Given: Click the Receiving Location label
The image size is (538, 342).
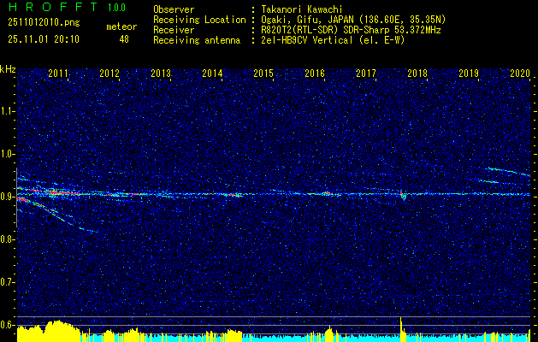Looking at the screenshot, I should 199,20.
